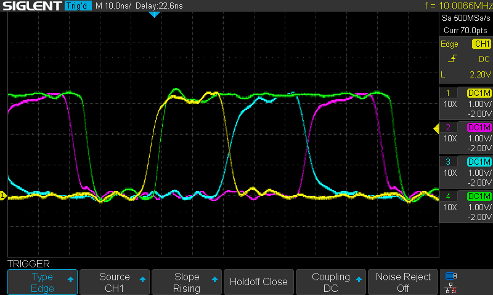Viewport: 493px width, 295px height.
Task: Toggle Holdoff Close option
Action: click(x=259, y=282)
